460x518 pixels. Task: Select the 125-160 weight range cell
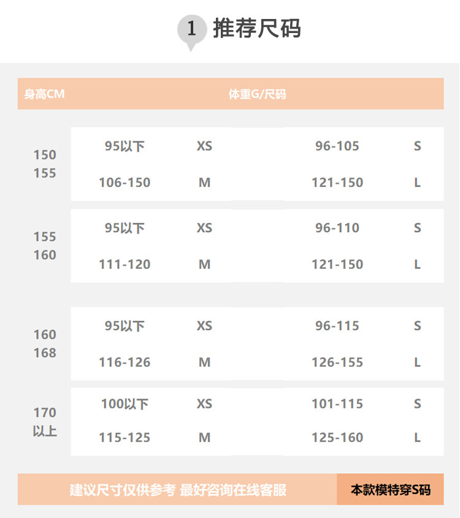coord(337,438)
